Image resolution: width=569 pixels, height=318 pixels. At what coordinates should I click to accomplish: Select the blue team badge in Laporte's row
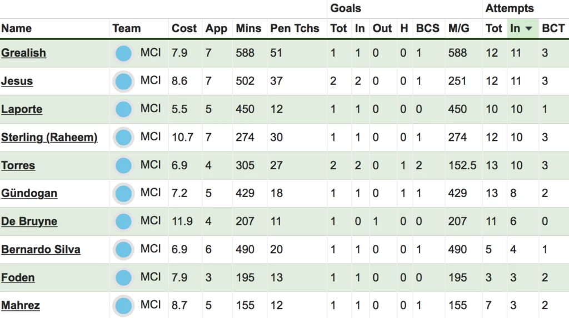123,109
